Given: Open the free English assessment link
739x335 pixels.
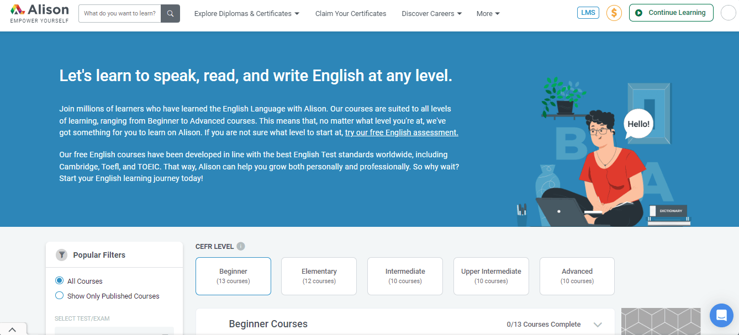Looking at the screenshot, I should click(402, 132).
